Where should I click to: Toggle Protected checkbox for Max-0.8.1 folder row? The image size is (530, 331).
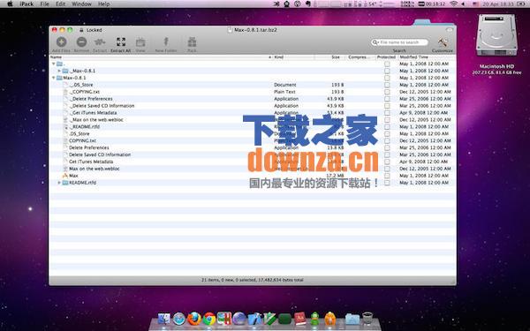(387, 78)
